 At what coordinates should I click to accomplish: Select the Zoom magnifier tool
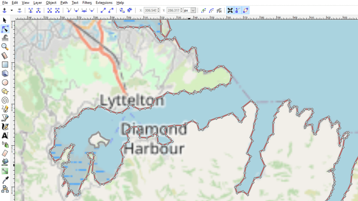click(5, 47)
